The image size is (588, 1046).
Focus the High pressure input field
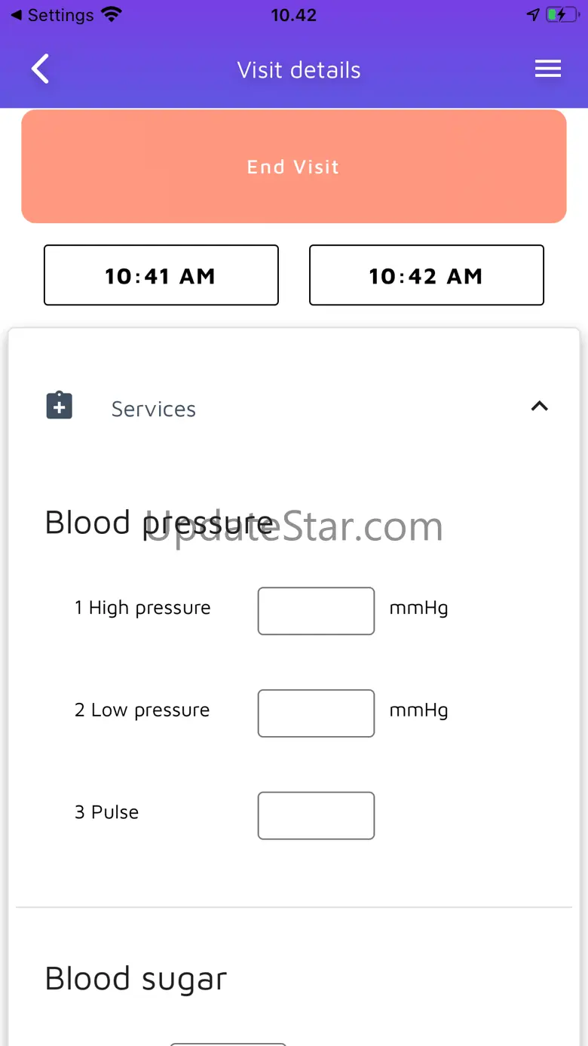316,611
